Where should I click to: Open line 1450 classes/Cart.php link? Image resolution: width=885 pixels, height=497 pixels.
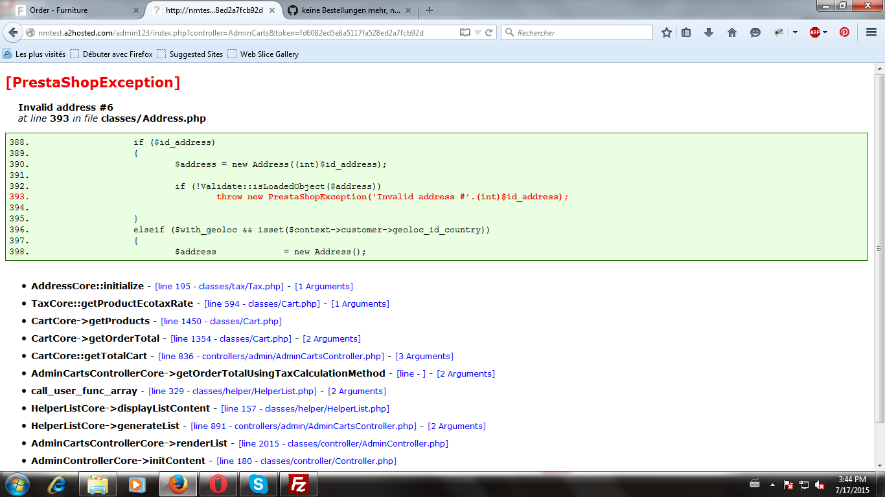point(222,321)
